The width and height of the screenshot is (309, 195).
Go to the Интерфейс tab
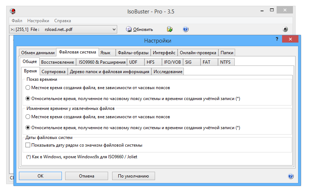[164, 53]
